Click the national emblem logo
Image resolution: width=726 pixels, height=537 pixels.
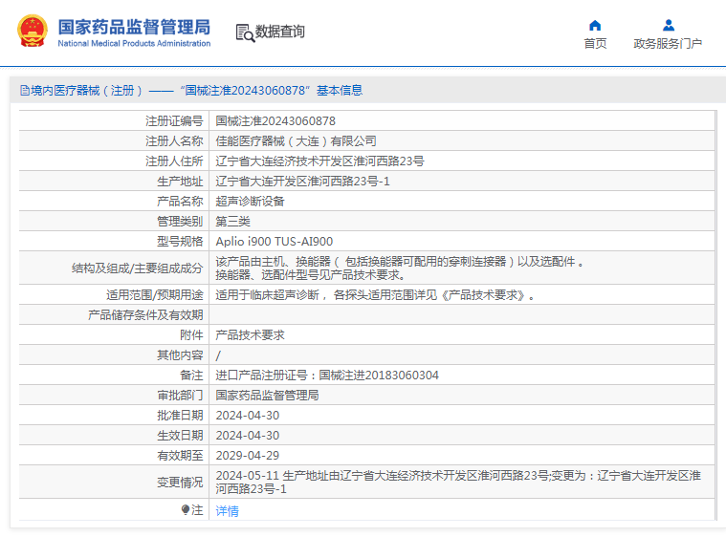pyautogui.click(x=33, y=31)
